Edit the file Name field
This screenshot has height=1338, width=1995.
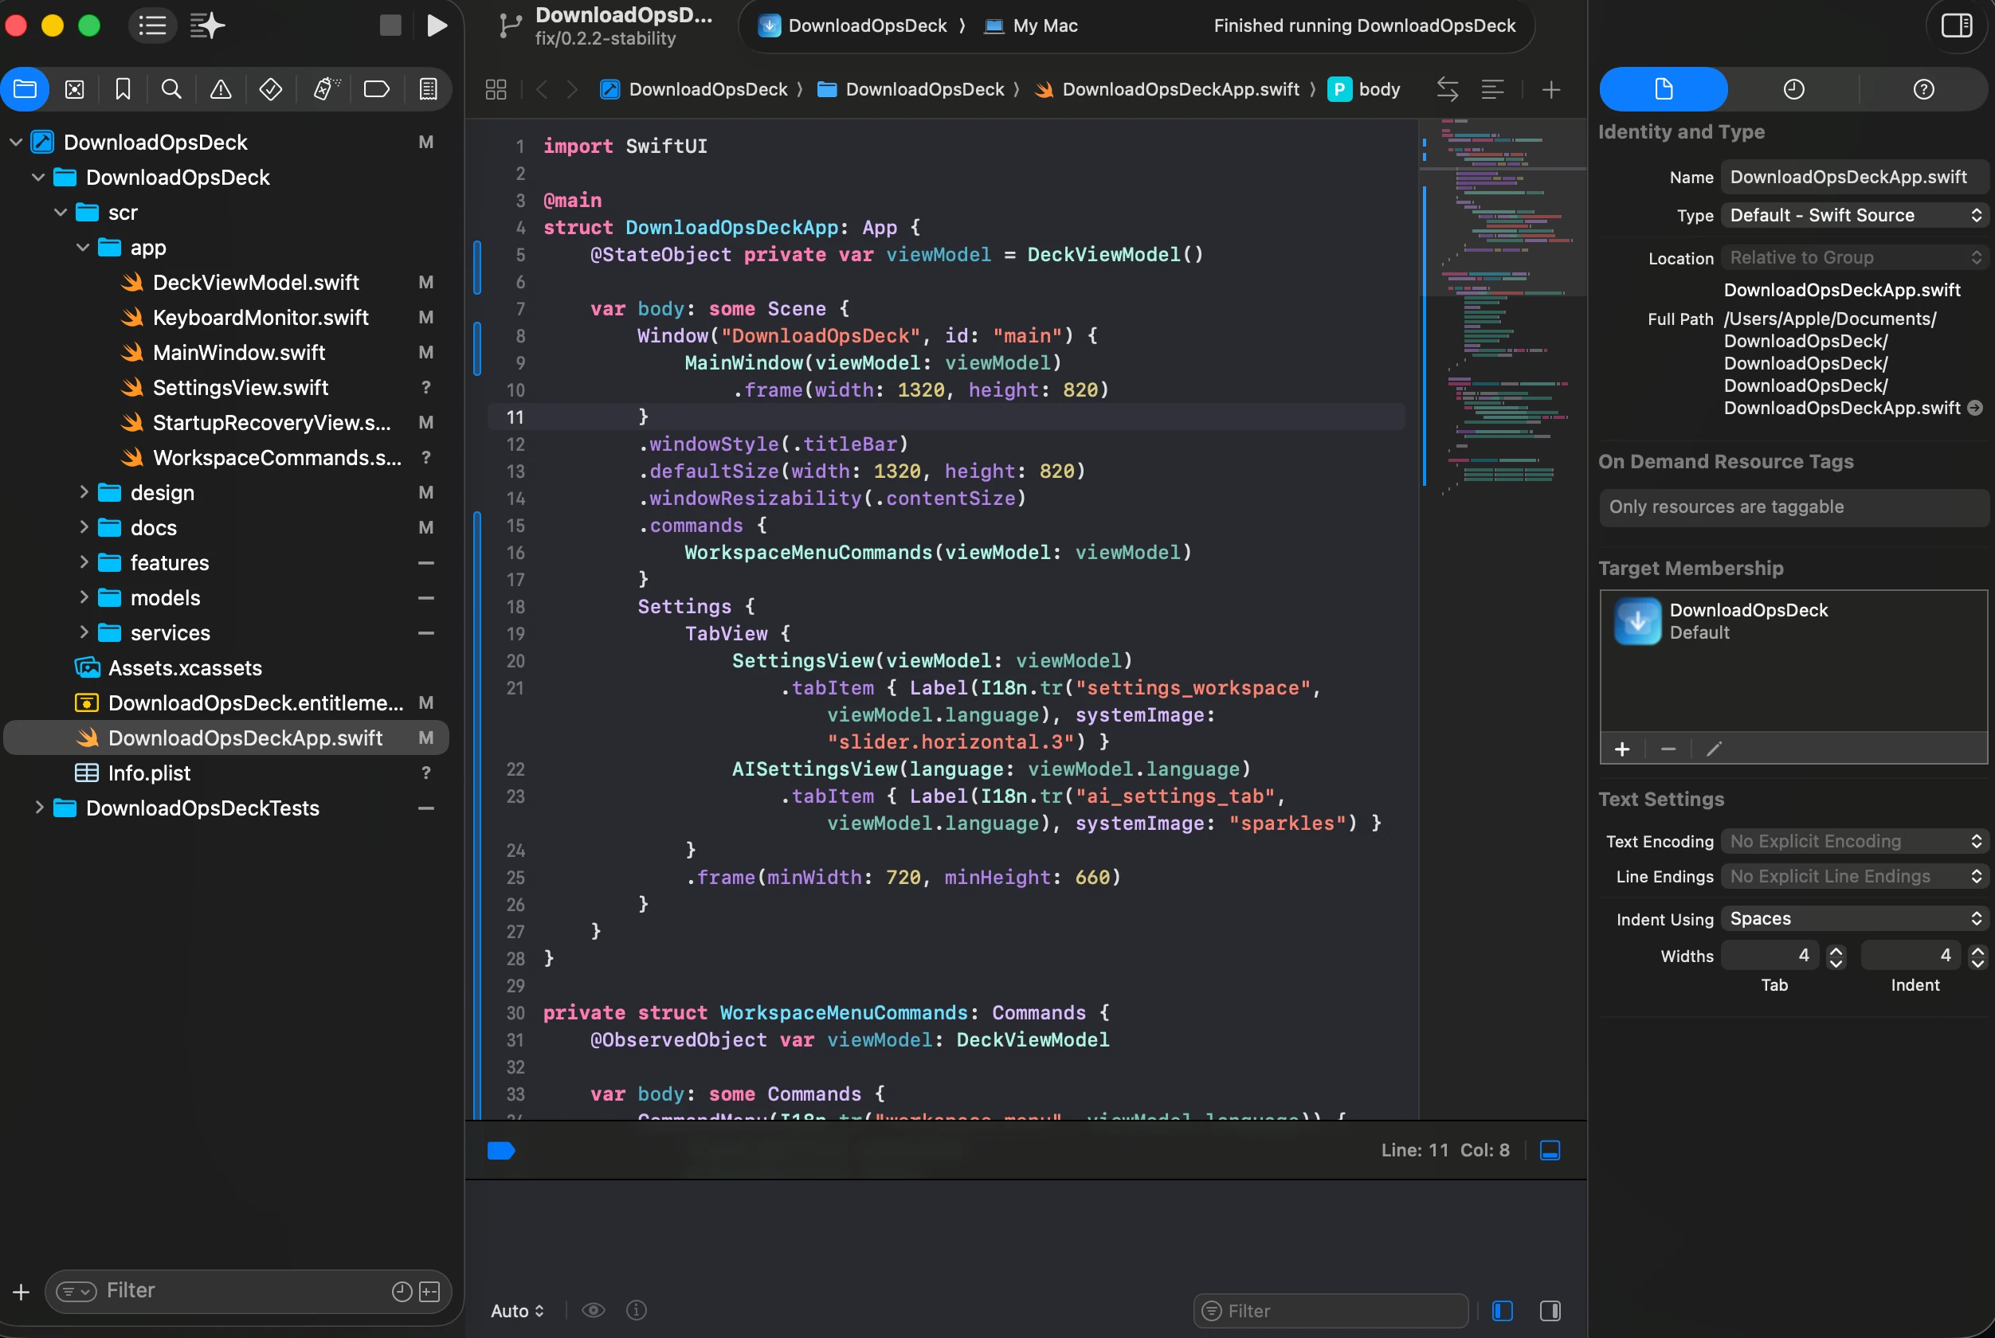click(x=1854, y=178)
